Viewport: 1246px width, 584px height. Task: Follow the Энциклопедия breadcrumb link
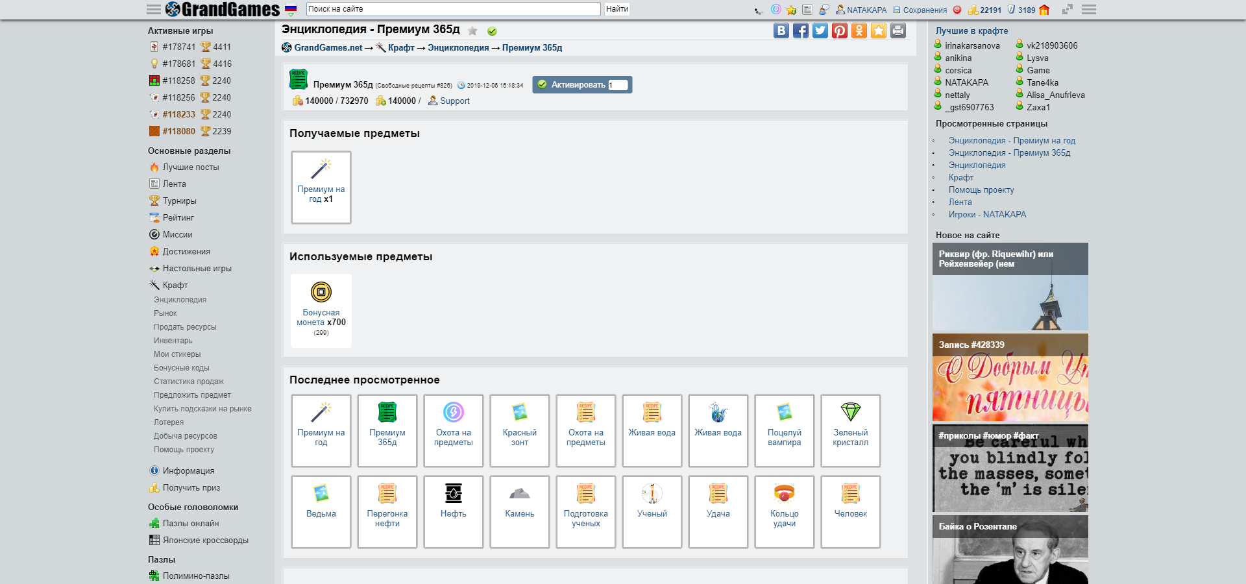click(x=458, y=48)
